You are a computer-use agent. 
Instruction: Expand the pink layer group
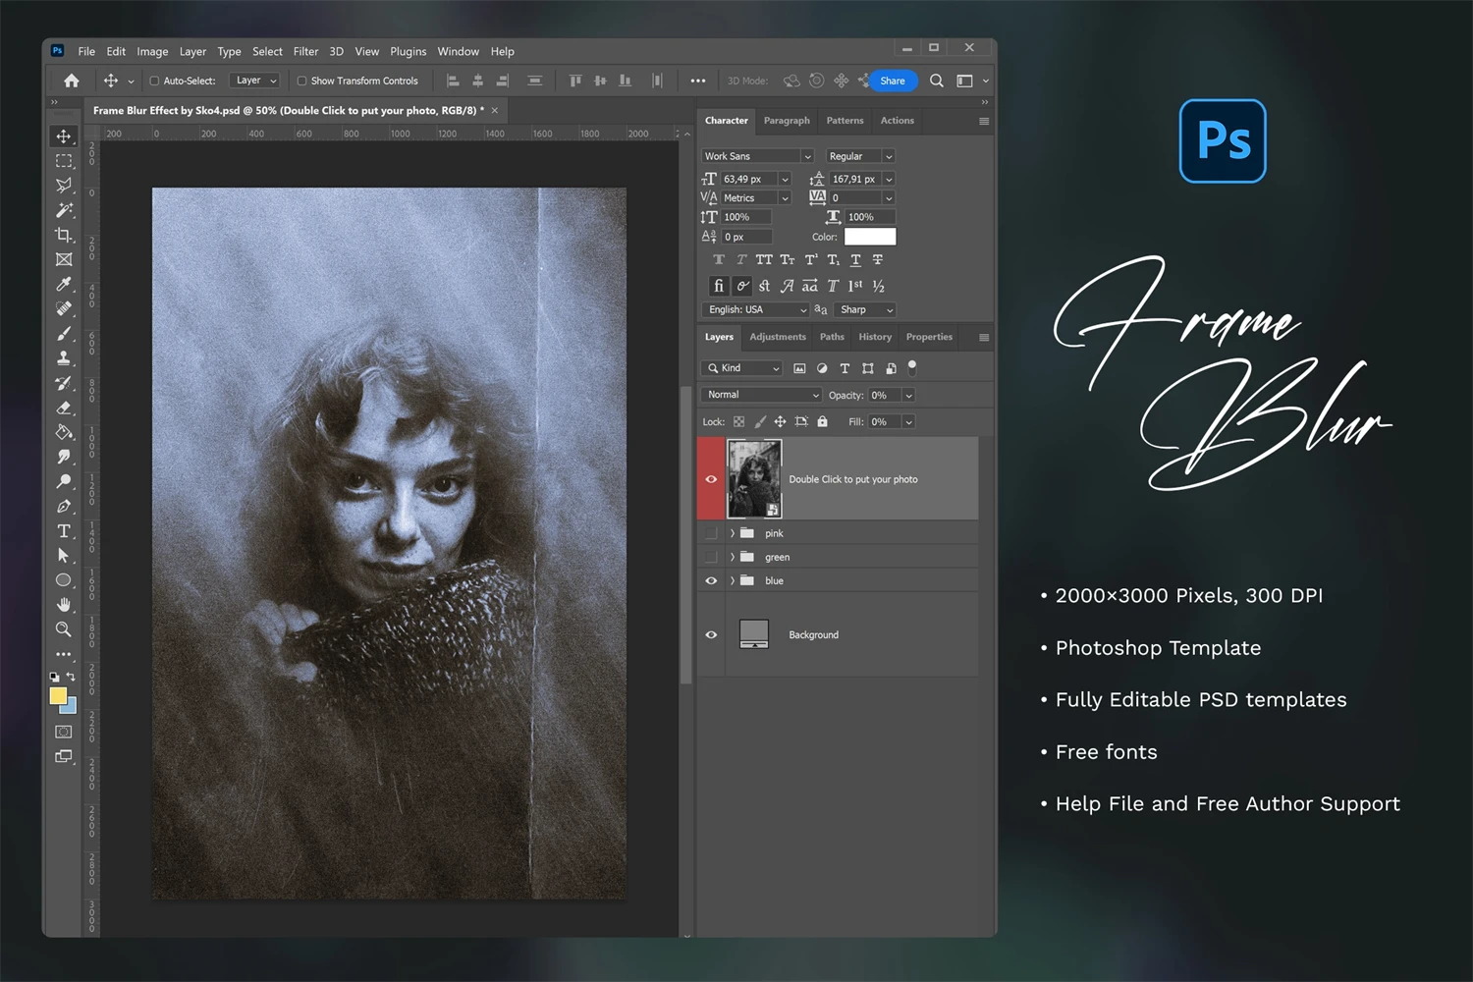(x=733, y=533)
